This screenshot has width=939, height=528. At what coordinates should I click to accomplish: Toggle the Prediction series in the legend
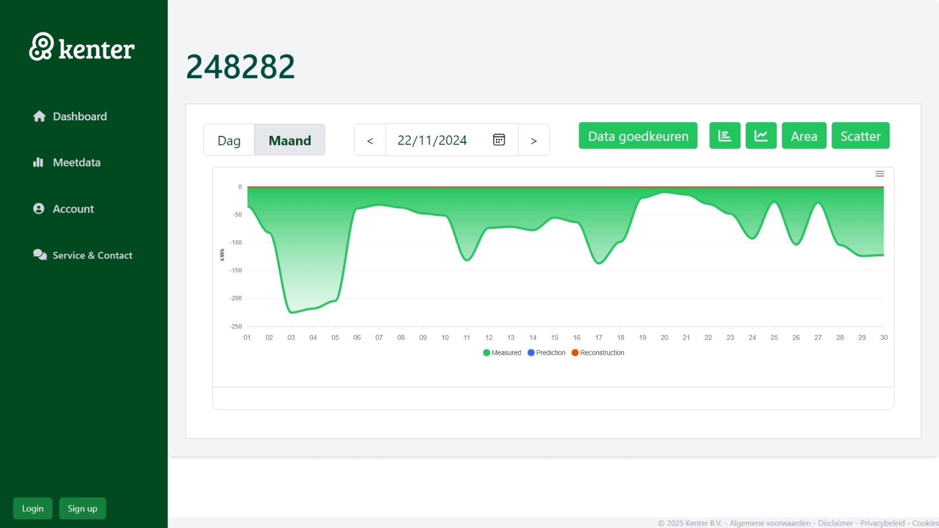[546, 353]
